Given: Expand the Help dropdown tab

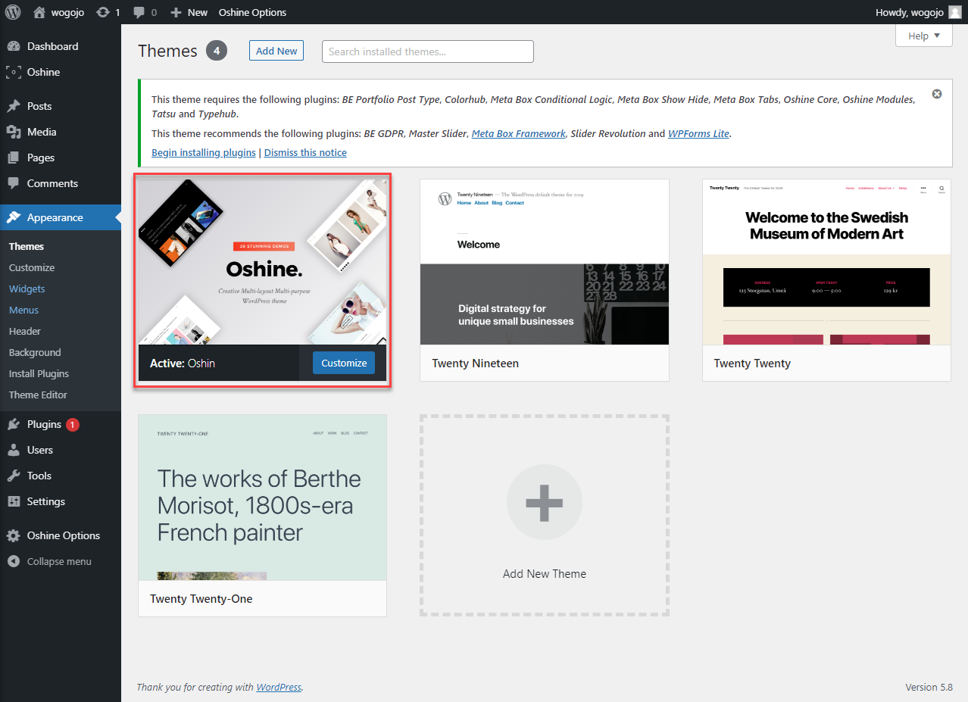Looking at the screenshot, I should 923,36.
